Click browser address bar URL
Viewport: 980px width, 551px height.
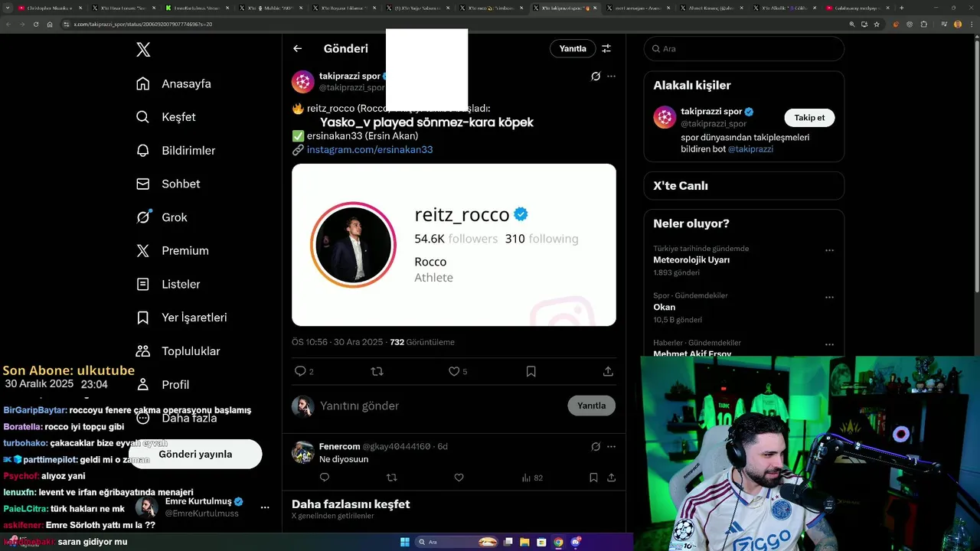(x=143, y=24)
